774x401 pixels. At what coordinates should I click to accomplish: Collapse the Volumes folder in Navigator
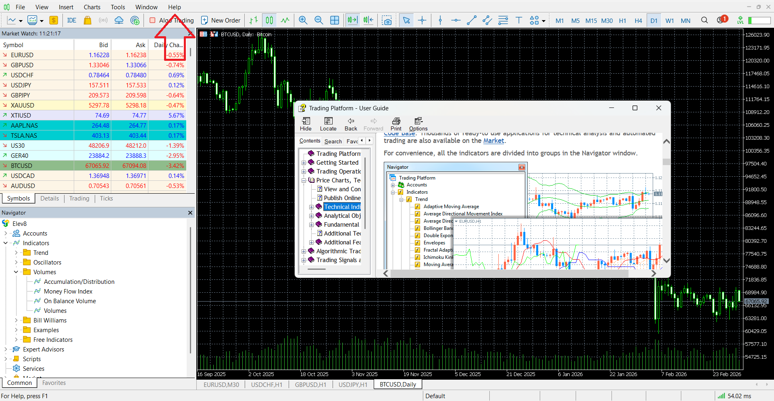[16, 272]
